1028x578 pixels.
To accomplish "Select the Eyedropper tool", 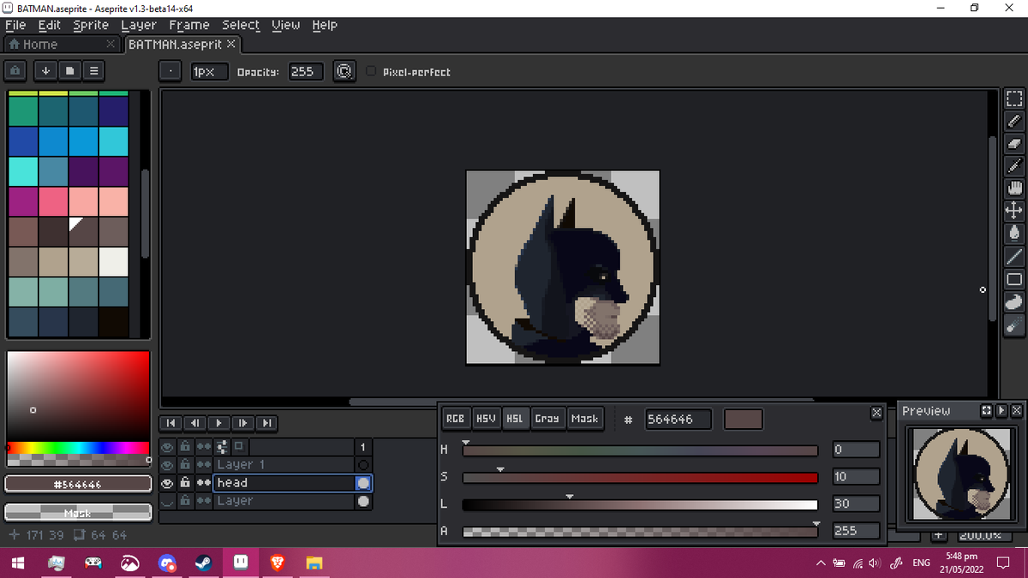I will coord(1014,166).
